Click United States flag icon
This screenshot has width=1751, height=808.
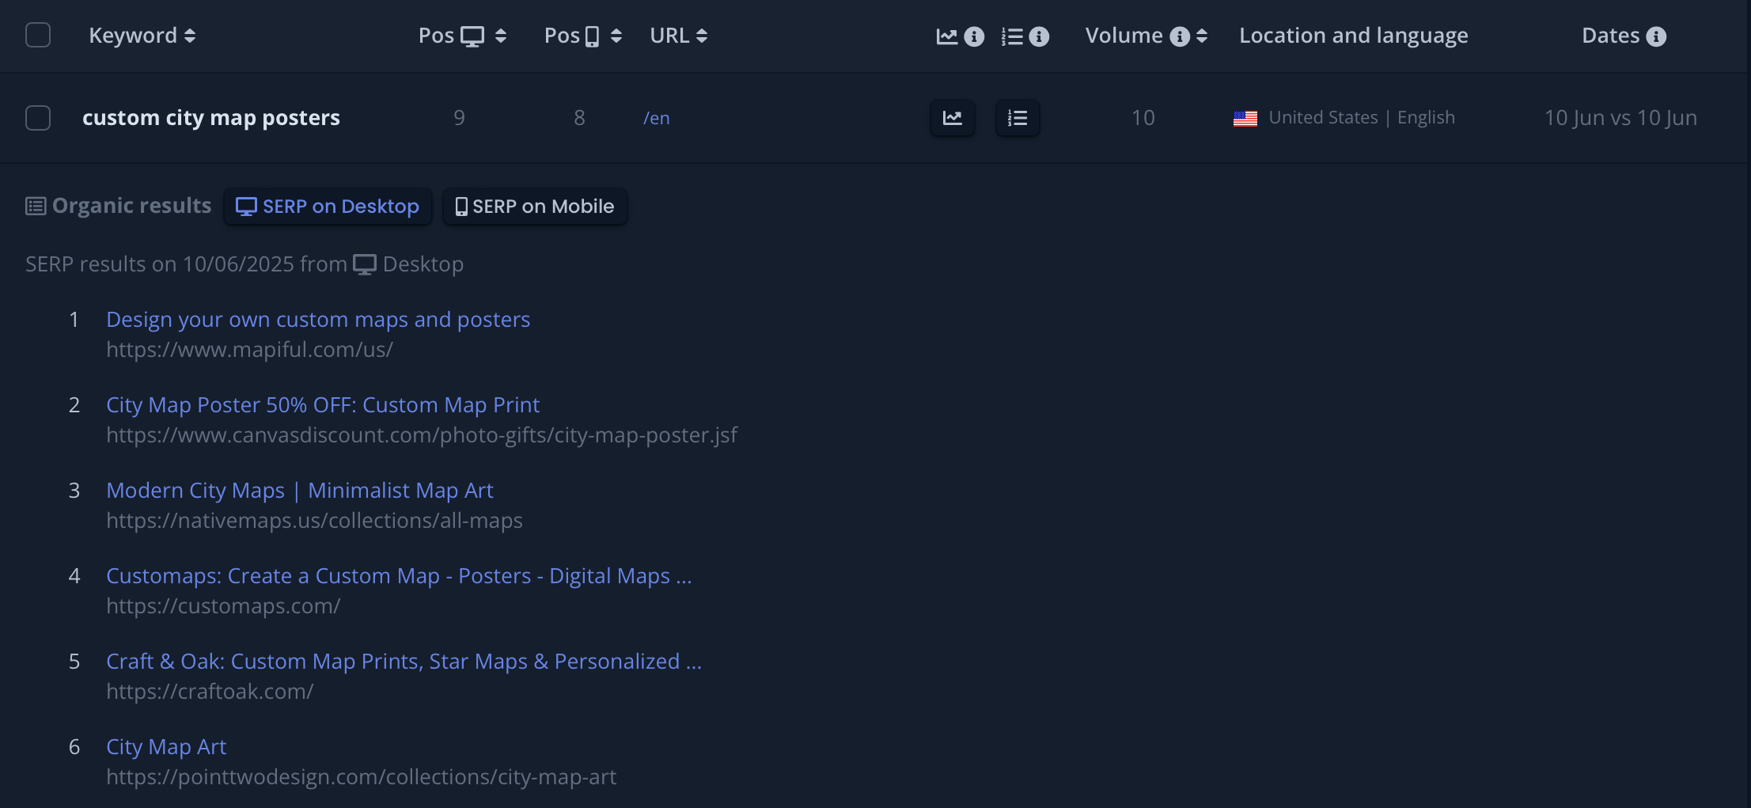1245,119
